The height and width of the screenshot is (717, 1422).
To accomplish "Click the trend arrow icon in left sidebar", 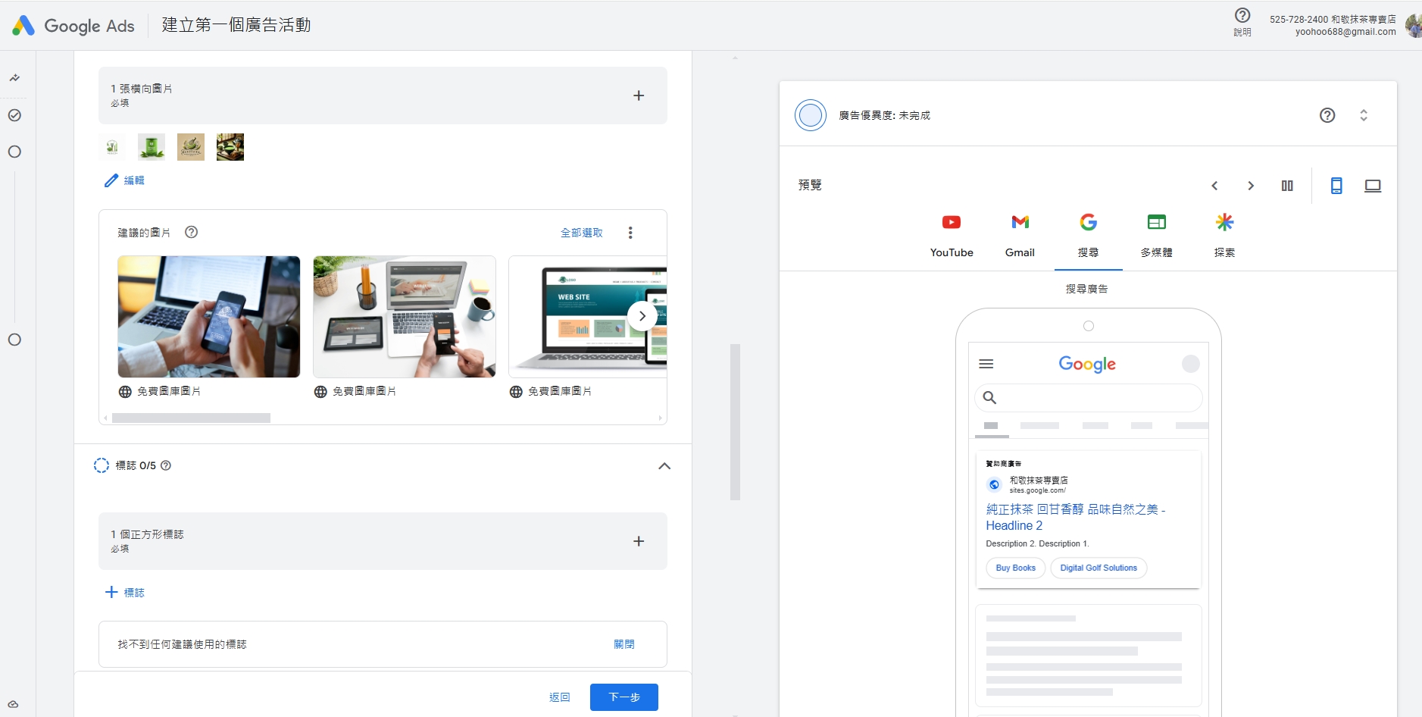I will [x=14, y=78].
